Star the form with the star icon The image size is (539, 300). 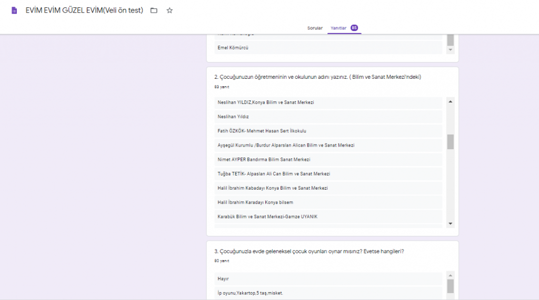pyautogui.click(x=169, y=11)
